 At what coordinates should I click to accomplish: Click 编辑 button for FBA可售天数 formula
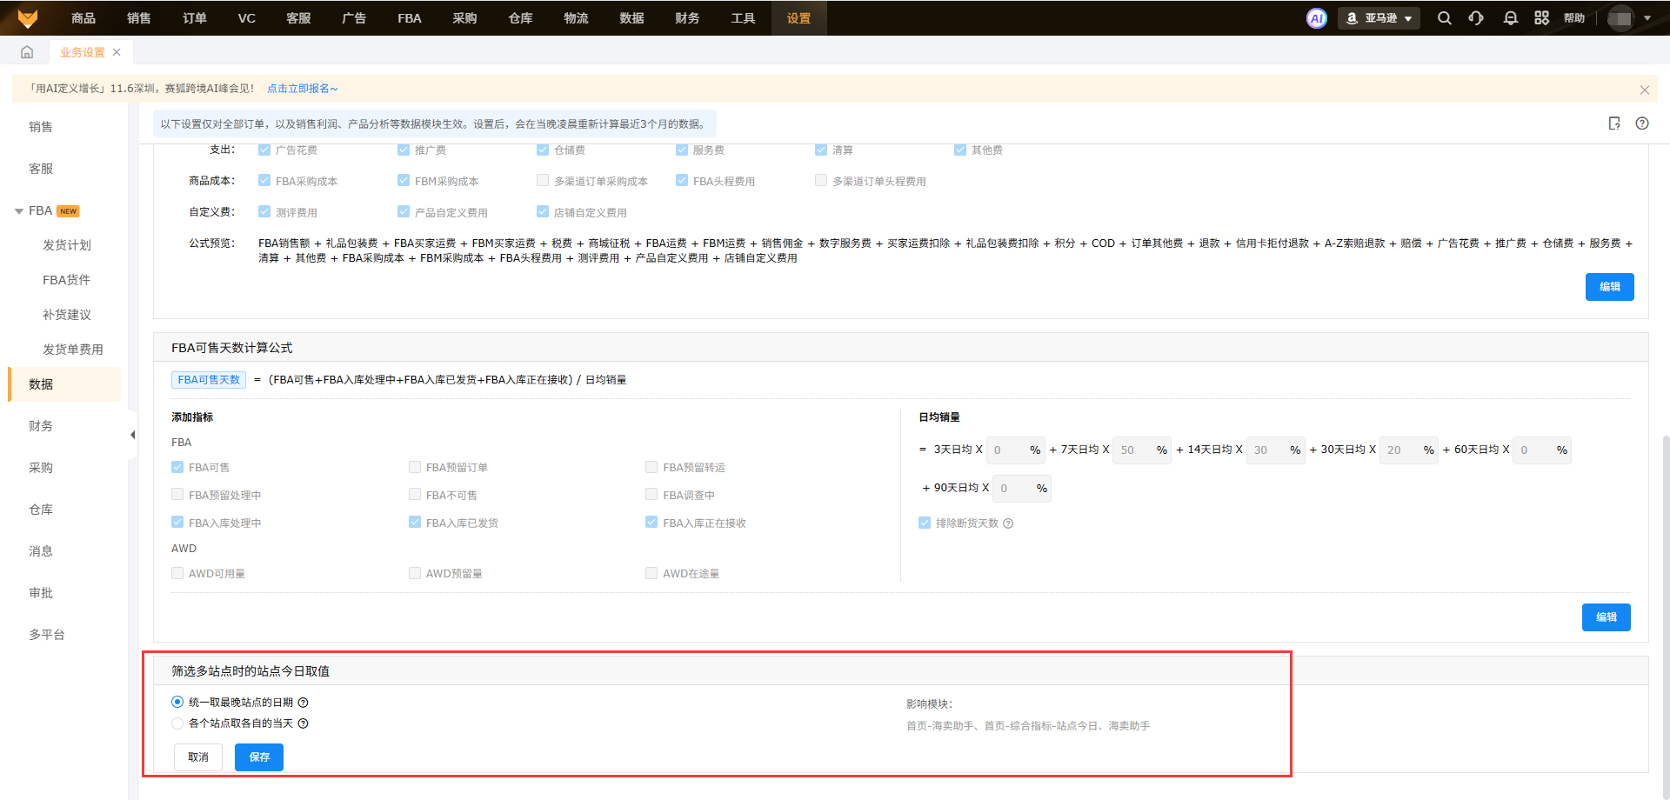pos(1606,617)
